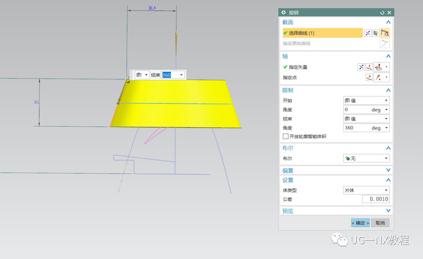This screenshot has height=259, width=423.
Task: Open the 结束 limit type dropdown in dialog
Action: click(x=366, y=119)
